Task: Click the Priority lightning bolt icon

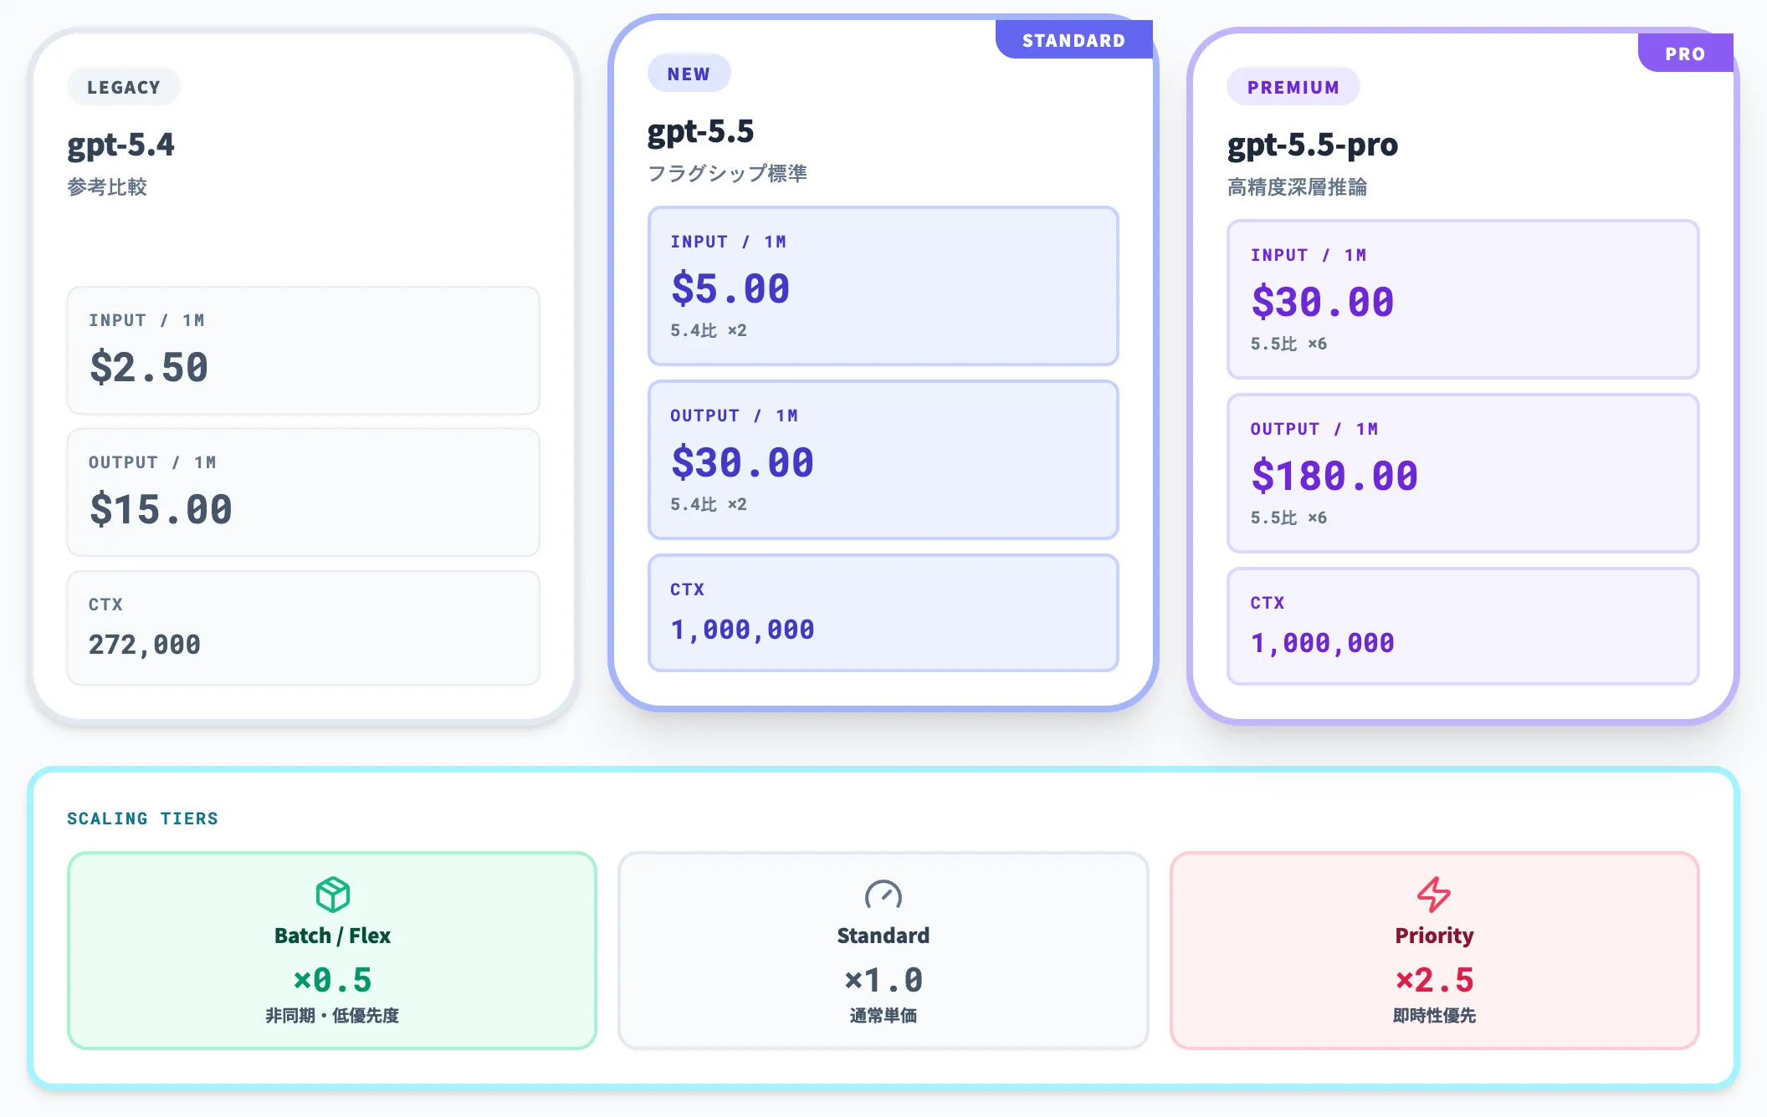Action: pos(1434,894)
